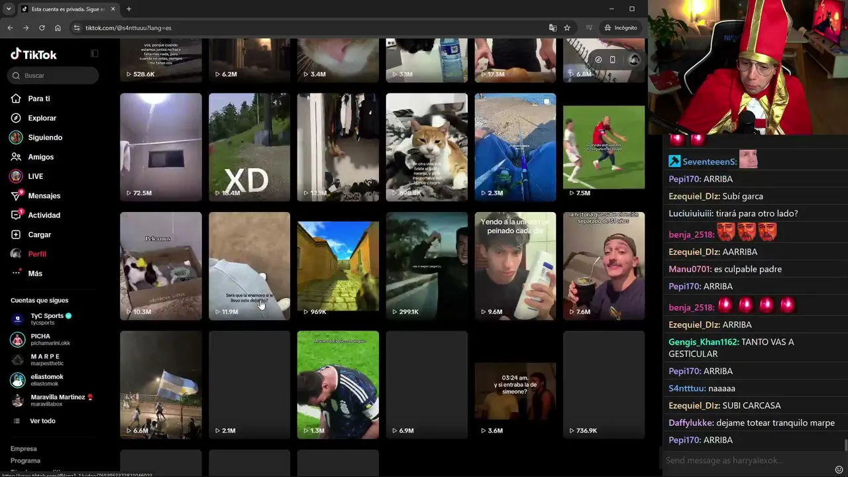
Task: Open the Chrome tab search dropdown
Action: click(9, 9)
